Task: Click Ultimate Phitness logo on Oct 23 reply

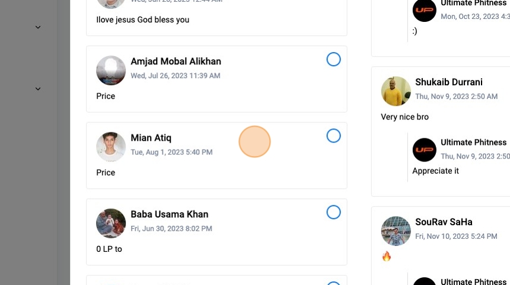Action: [424, 11]
